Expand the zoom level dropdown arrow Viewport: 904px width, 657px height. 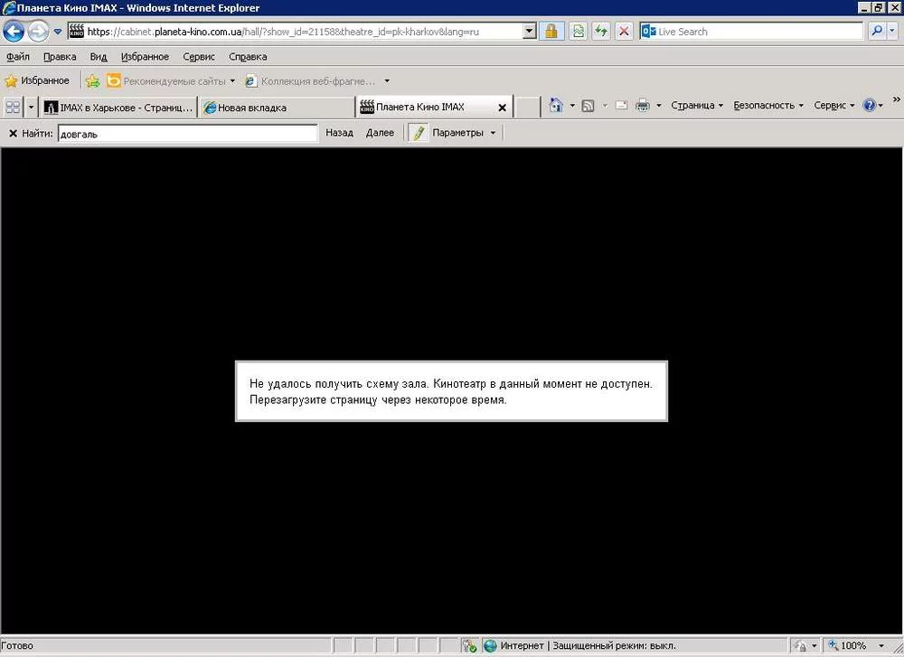click(880, 646)
